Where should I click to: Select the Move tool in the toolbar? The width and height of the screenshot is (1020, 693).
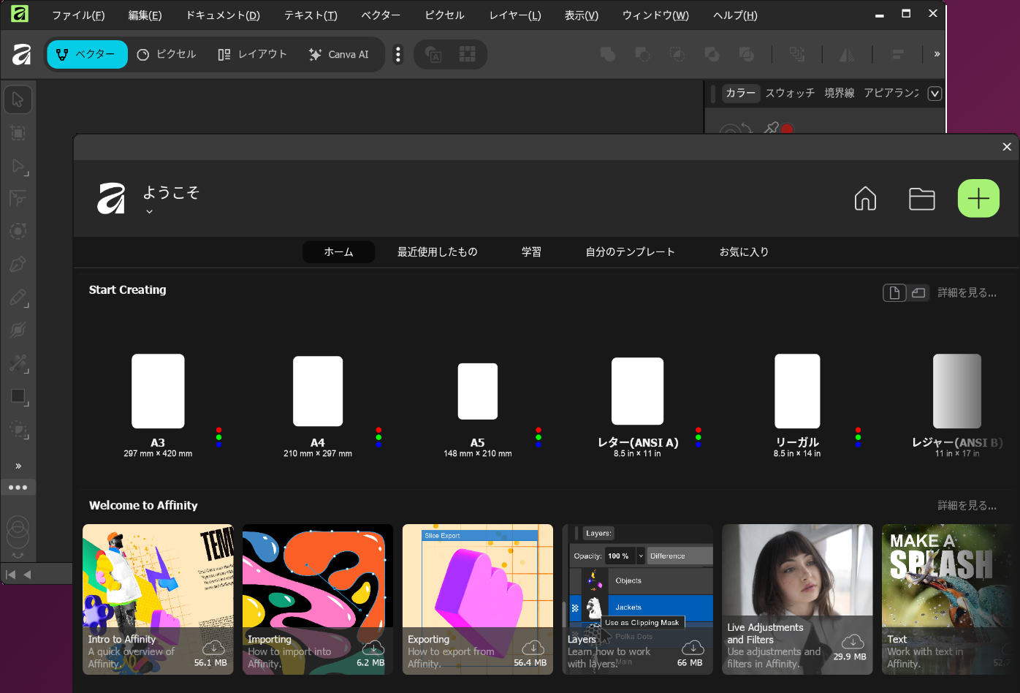(x=18, y=99)
